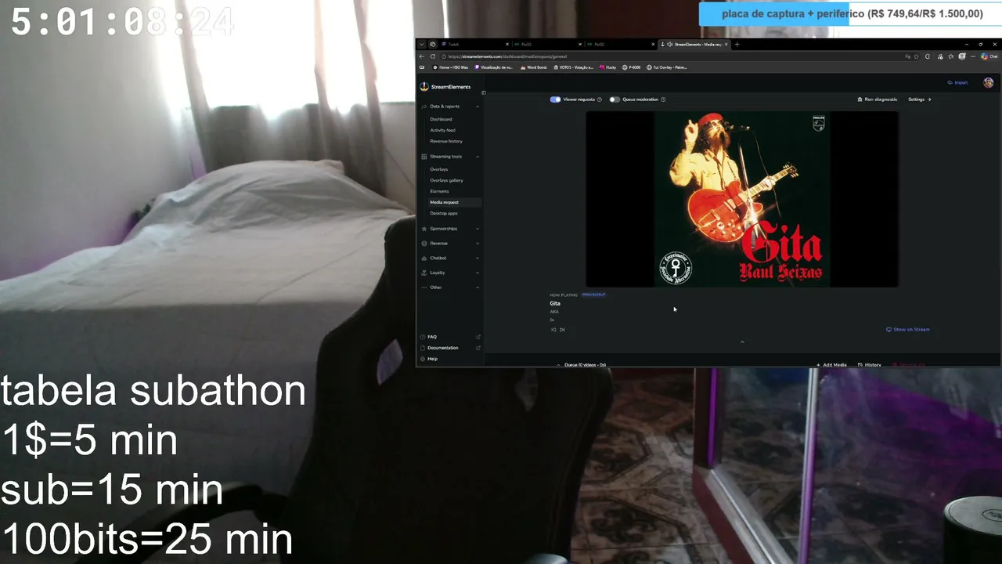Open Media request Settings
This screenshot has width=1002, height=564.
920,99
